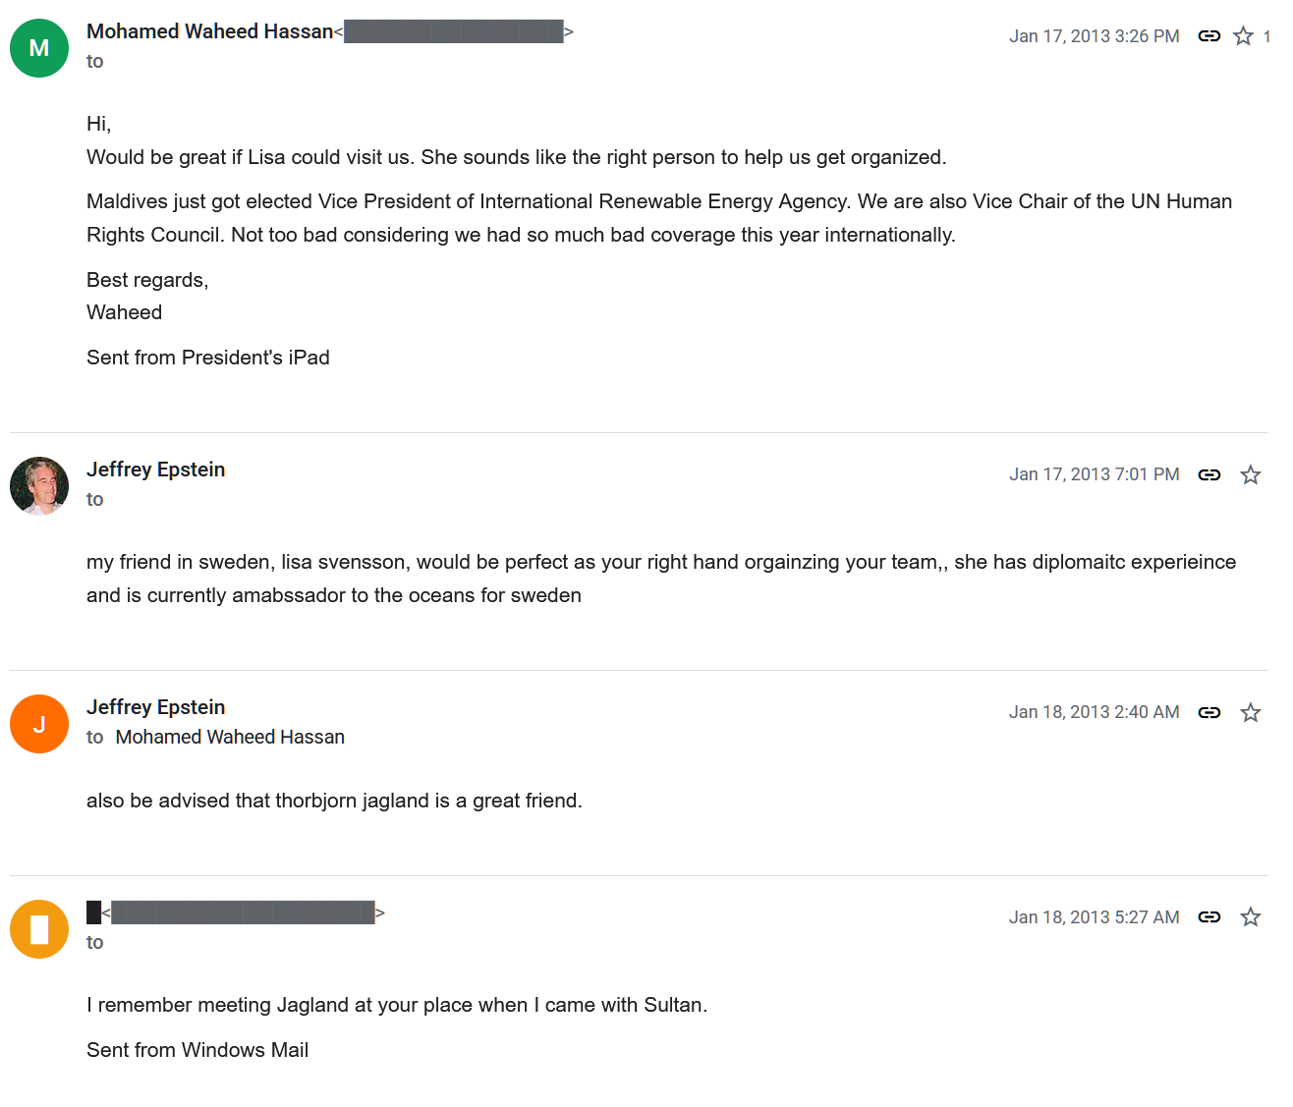Screen dimensions: 1293x1107
Task: Click the green M sender avatar
Action: point(39,48)
